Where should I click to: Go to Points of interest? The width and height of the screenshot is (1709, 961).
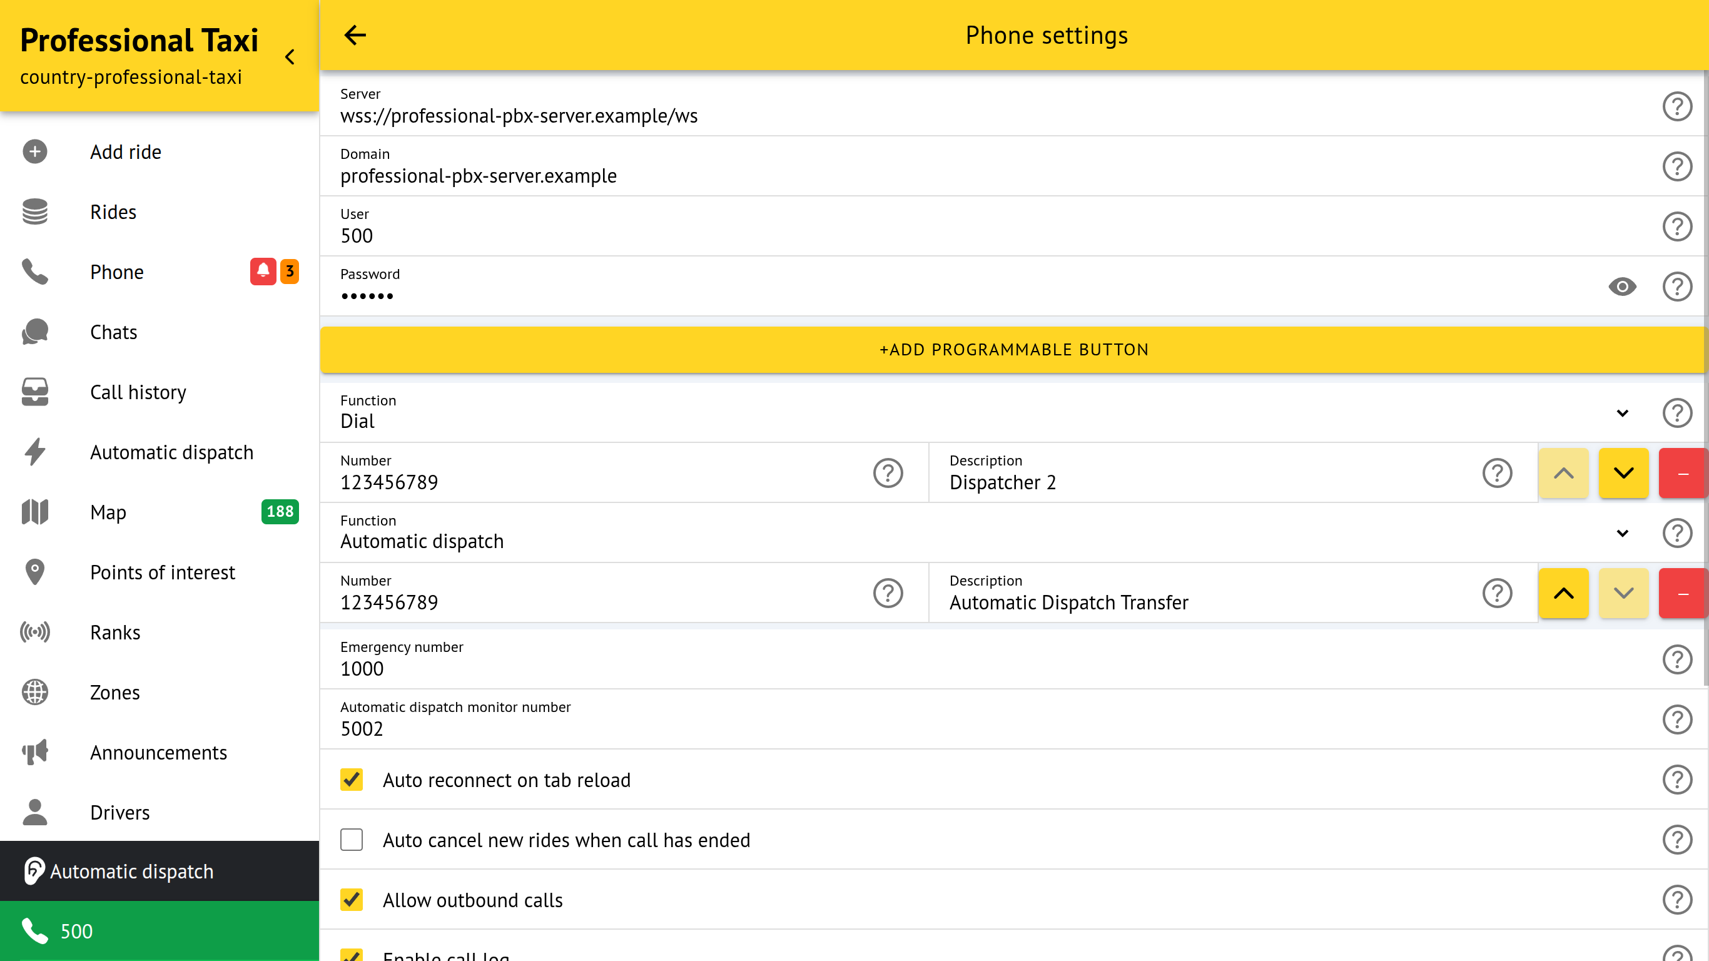[x=163, y=572]
